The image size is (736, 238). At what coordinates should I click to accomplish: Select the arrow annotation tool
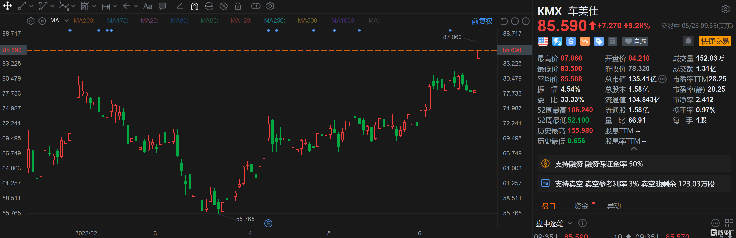pos(127,6)
